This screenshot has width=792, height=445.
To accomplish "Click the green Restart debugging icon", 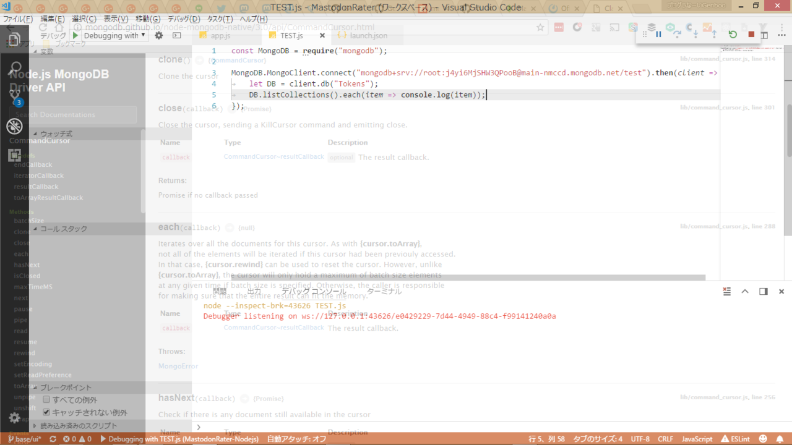I will [733, 35].
